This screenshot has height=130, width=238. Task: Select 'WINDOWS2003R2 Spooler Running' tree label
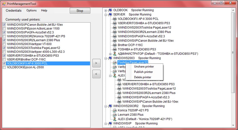(x=139, y=106)
